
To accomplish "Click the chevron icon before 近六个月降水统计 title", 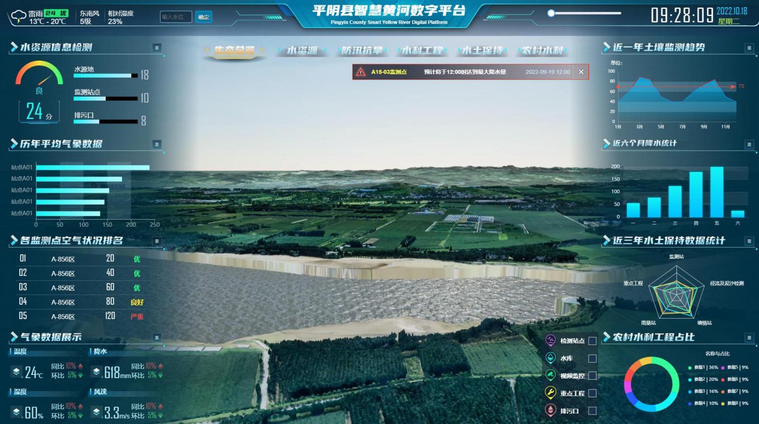I will [606, 144].
